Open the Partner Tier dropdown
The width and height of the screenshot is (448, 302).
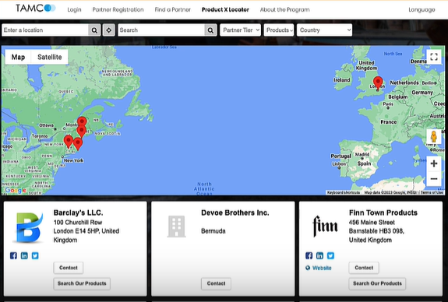point(240,30)
